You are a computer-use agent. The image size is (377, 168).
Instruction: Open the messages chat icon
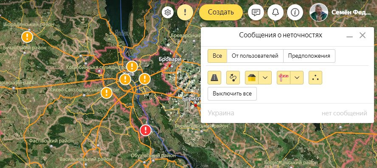pos(256,12)
